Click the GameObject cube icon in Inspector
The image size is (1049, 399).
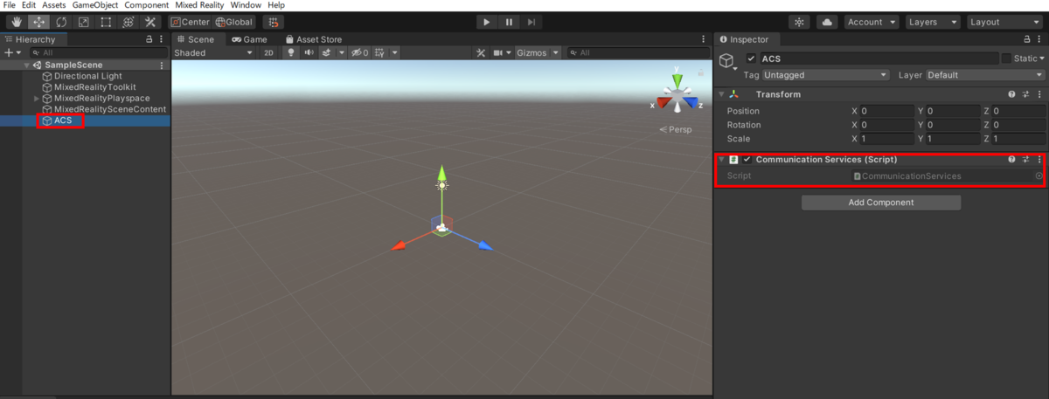click(728, 60)
